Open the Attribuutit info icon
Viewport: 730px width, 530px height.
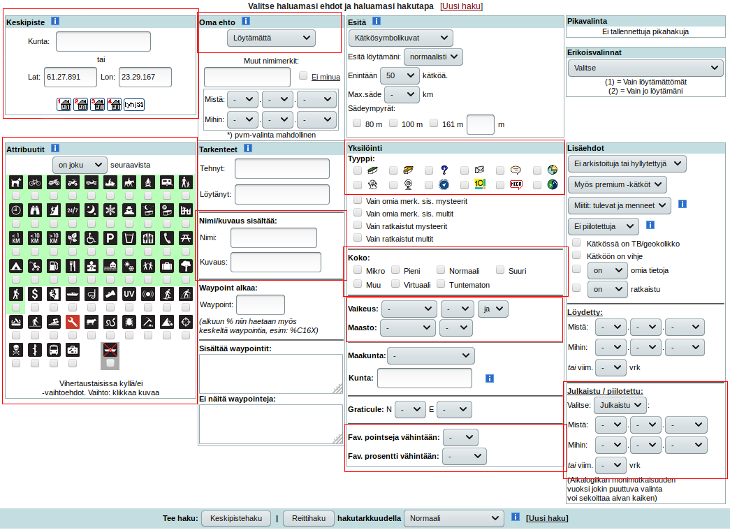click(55, 148)
